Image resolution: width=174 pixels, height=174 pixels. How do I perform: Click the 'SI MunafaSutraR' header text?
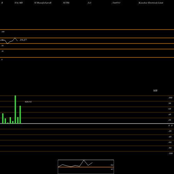tap(43, 3)
